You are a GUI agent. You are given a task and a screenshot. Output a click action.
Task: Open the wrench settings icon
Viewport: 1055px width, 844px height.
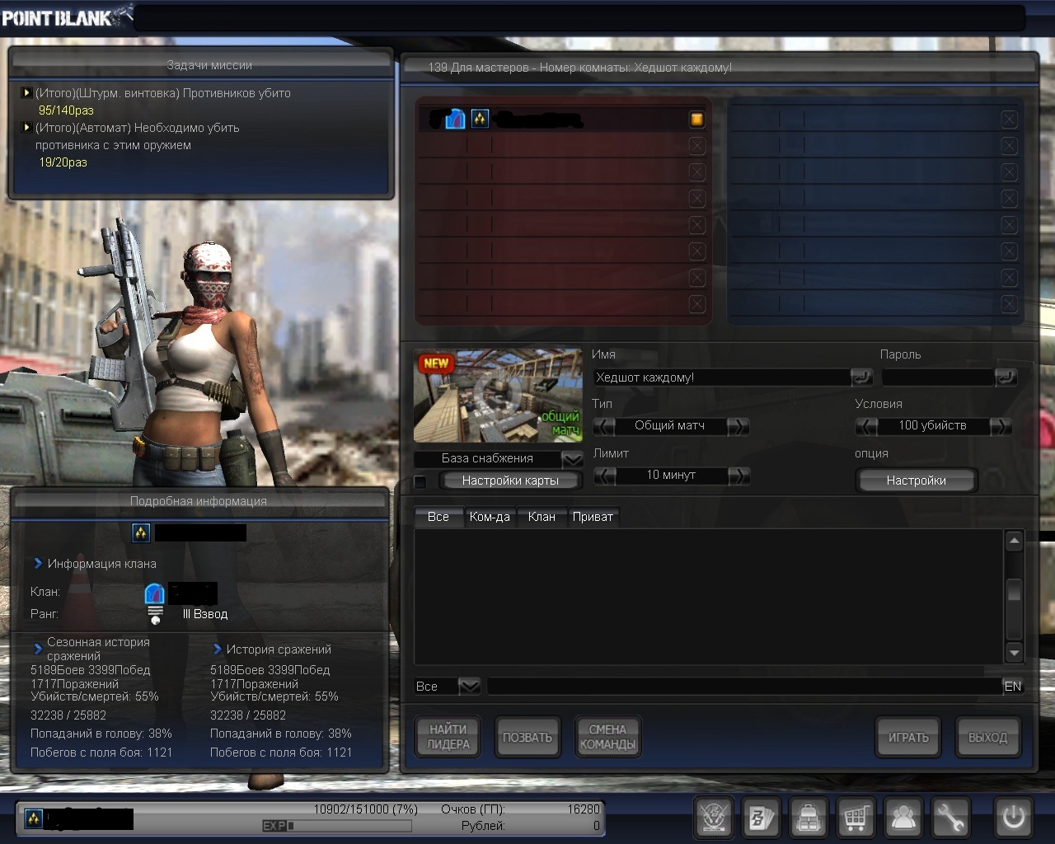click(950, 818)
